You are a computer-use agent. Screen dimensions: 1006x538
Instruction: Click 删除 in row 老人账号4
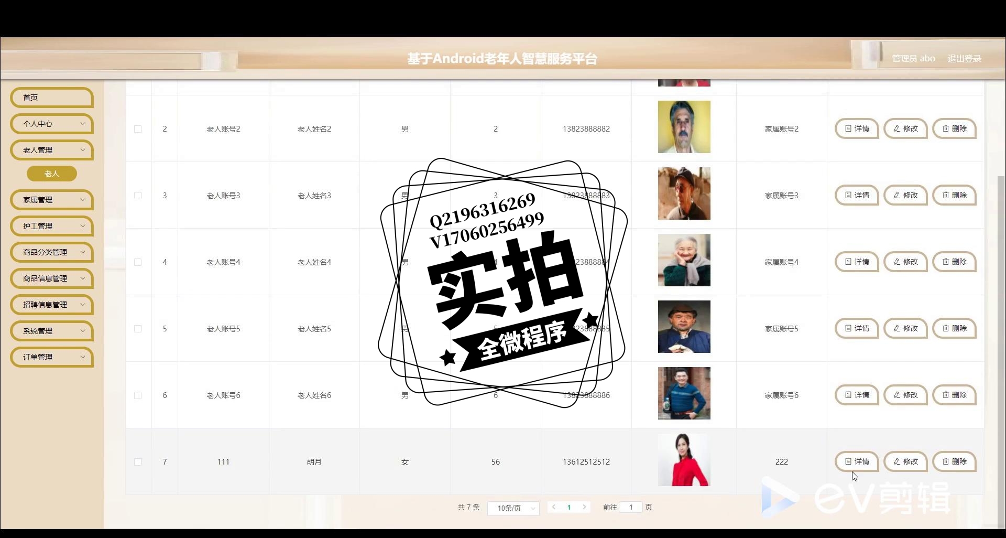click(x=954, y=262)
